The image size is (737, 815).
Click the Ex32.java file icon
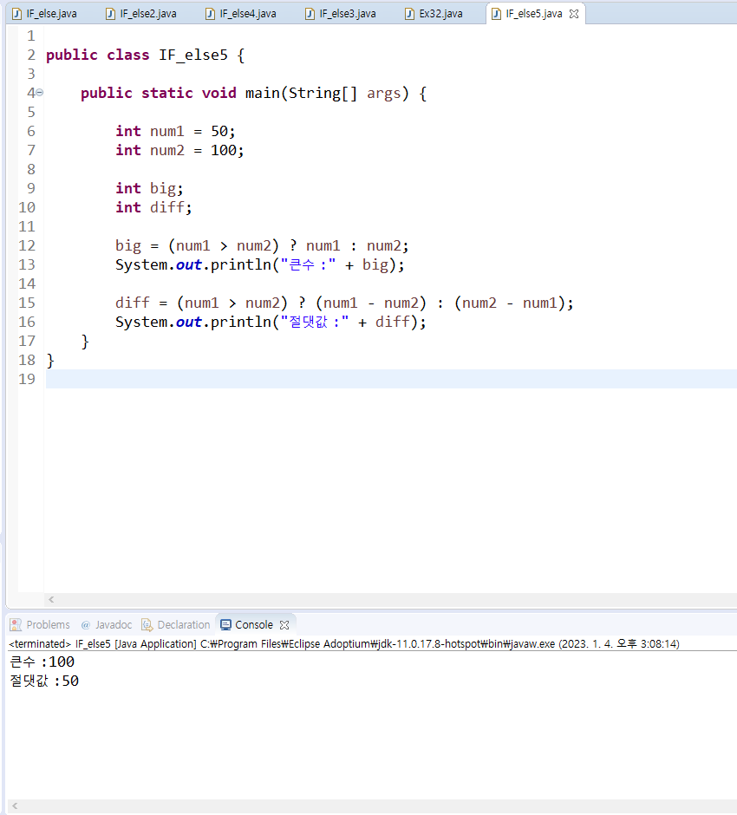coord(409,14)
